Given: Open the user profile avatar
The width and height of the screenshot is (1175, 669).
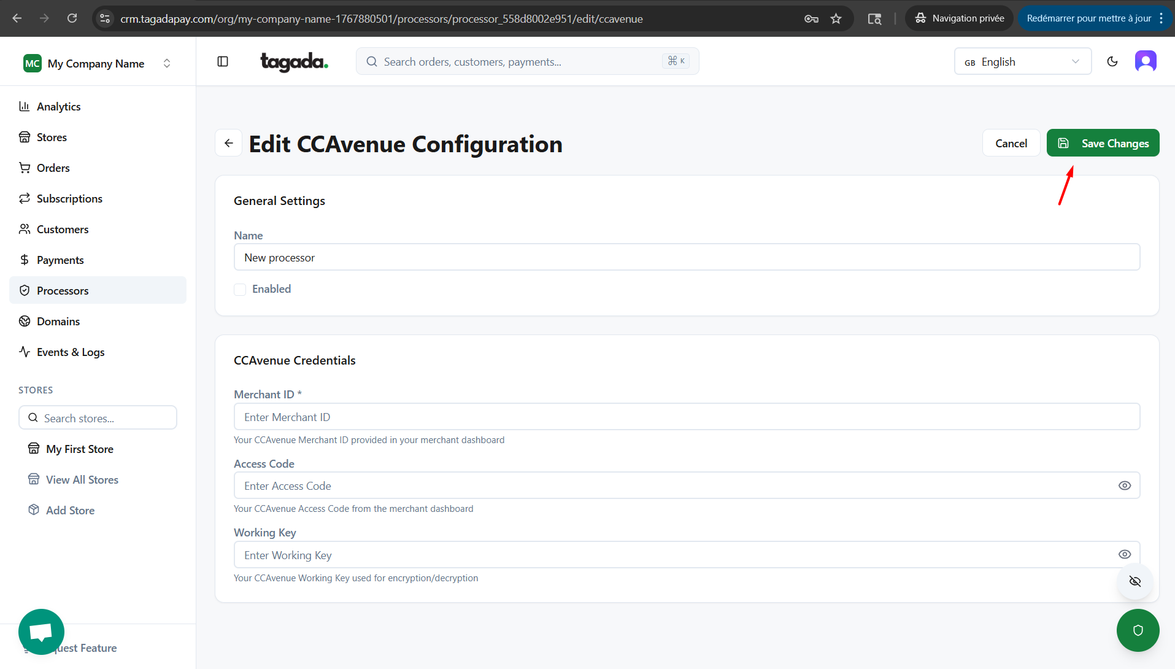Looking at the screenshot, I should point(1145,61).
